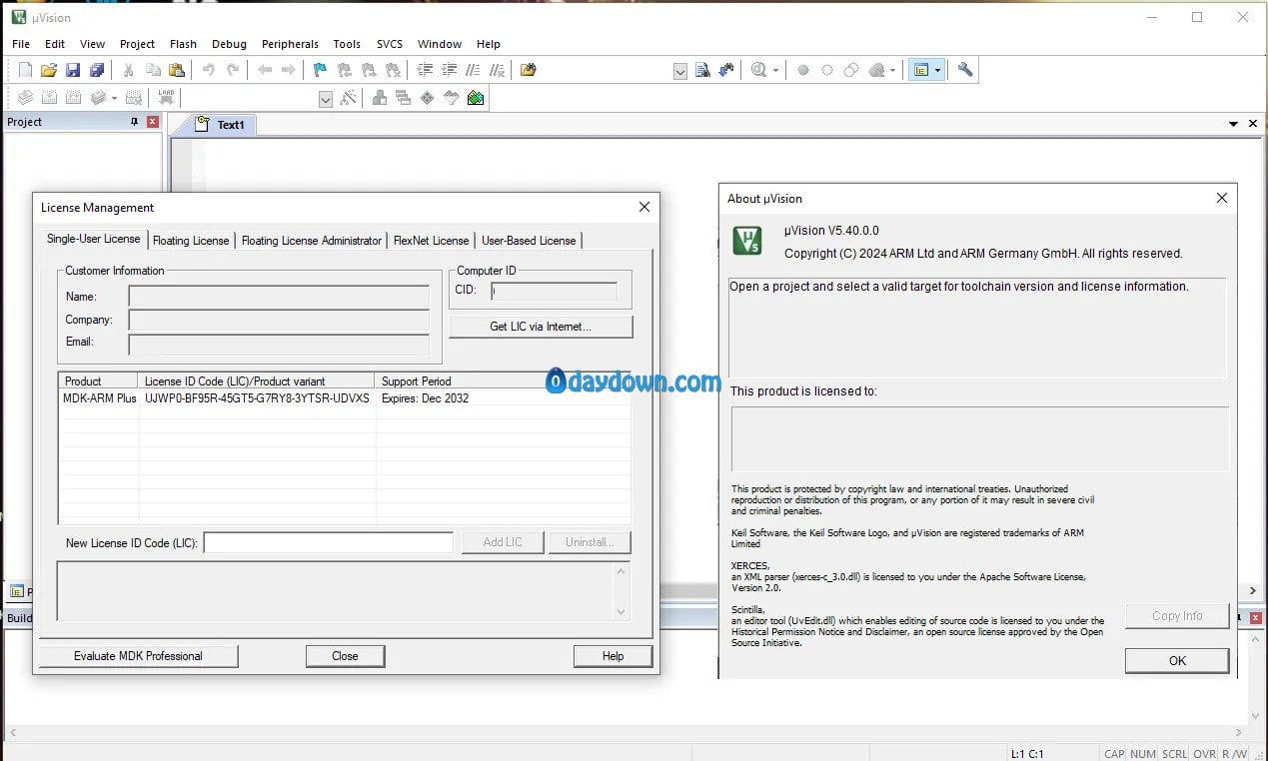Open the Project menu

(x=137, y=44)
